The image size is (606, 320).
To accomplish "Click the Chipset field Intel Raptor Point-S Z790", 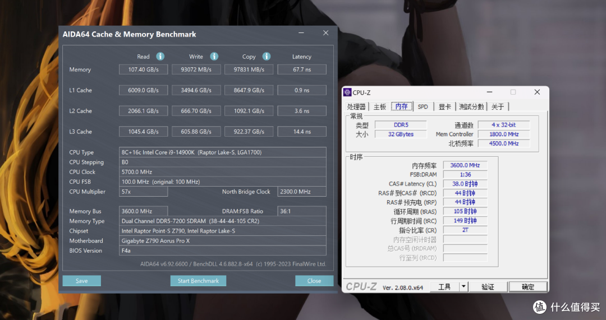I will point(223,231).
